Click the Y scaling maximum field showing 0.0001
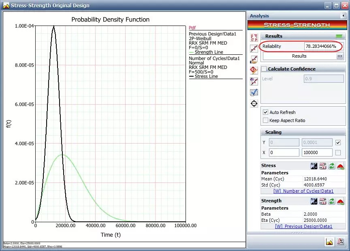The height and width of the screenshot is (251, 350). click(x=317, y=142)
